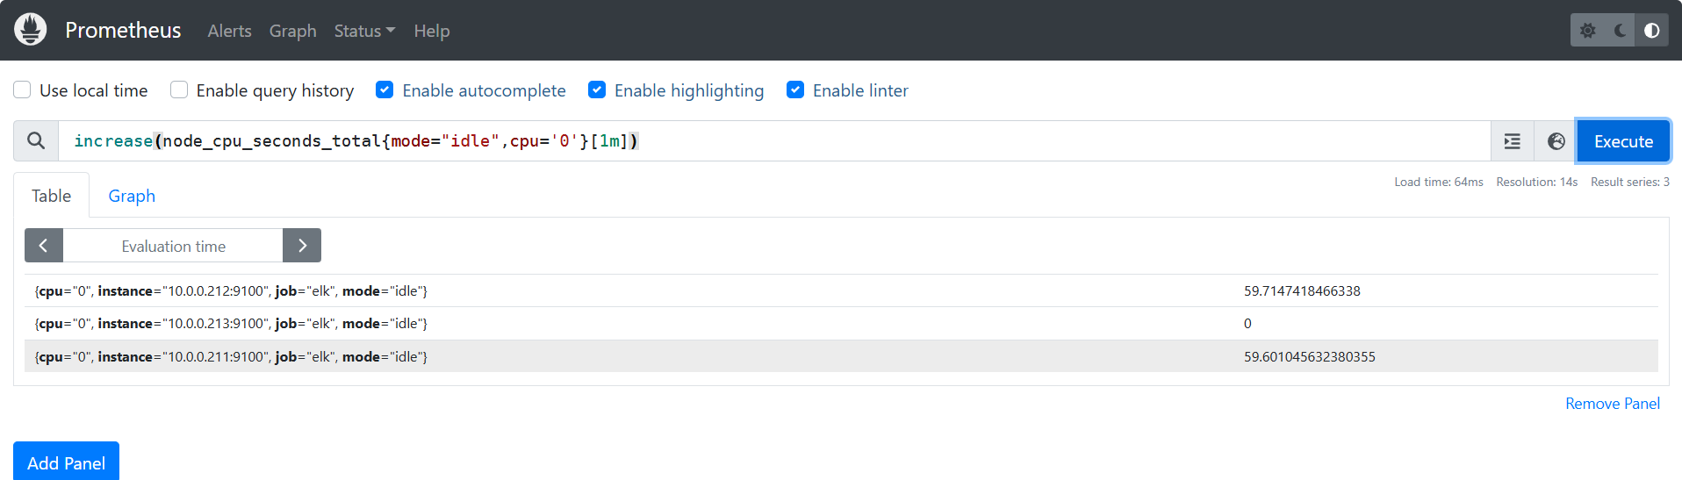Click the magnifier search icon

click(x=36, y=141)
